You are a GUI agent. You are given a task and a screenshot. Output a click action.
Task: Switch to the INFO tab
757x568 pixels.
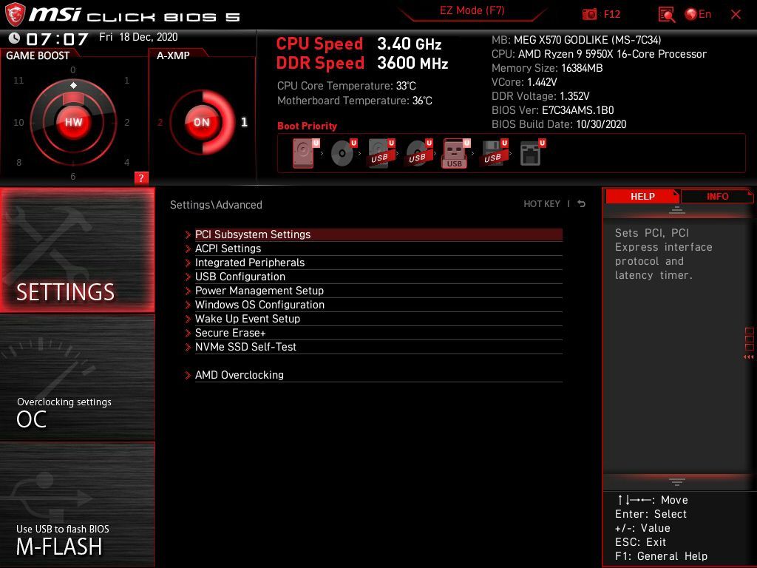[717, 196]
